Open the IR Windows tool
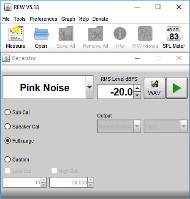190x199 pixels. tap(145, 33)
